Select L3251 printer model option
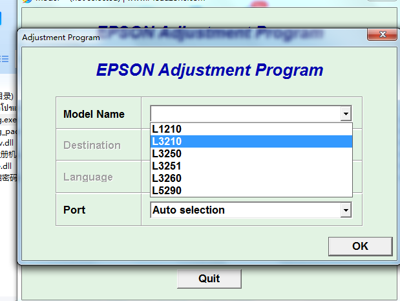The width and height of the screenshot is (400, 301). point(251,166)
